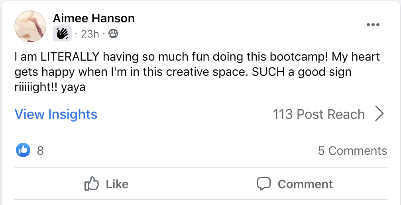
Task: Open the three-dot post options menu
Action: (373, 25)
